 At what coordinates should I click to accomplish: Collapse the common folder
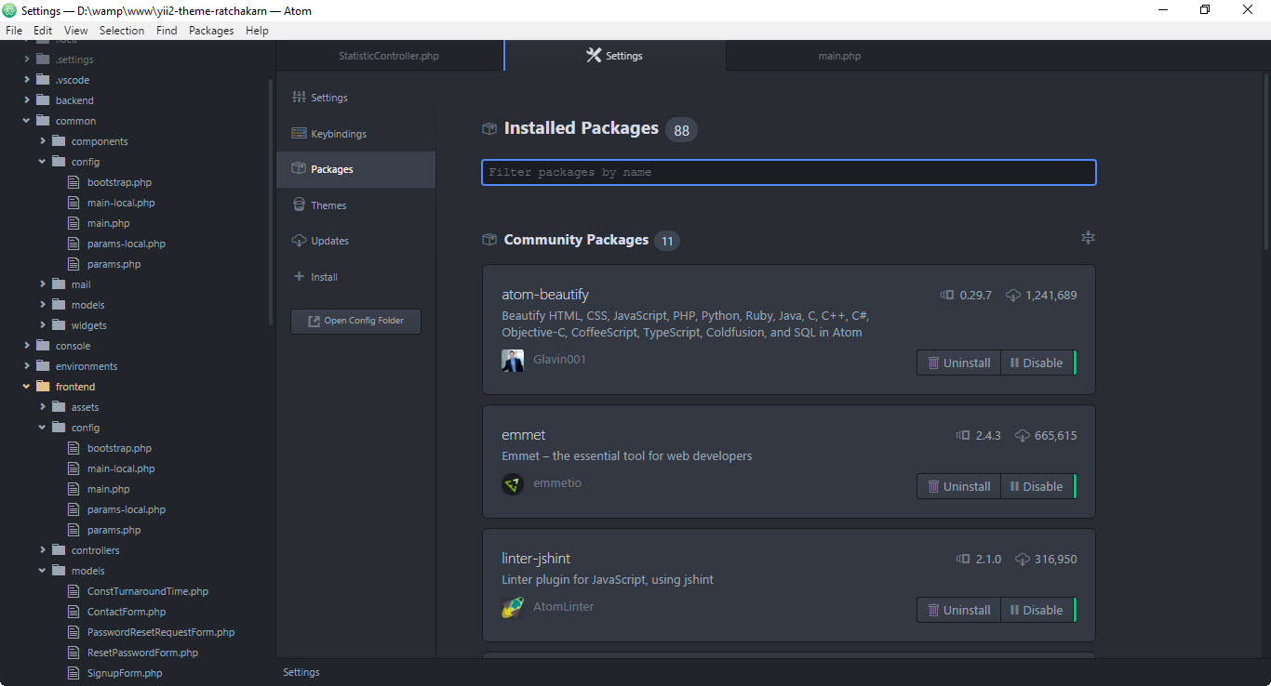(27, 121)
